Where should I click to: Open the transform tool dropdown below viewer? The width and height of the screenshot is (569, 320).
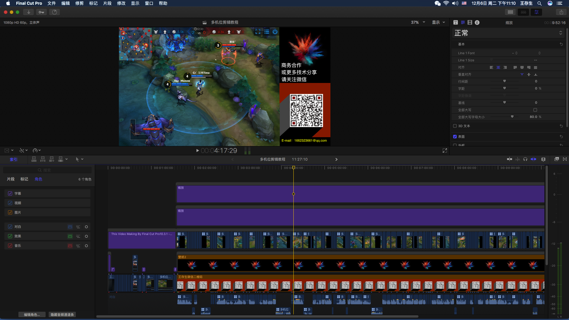[x=9, y=151]
